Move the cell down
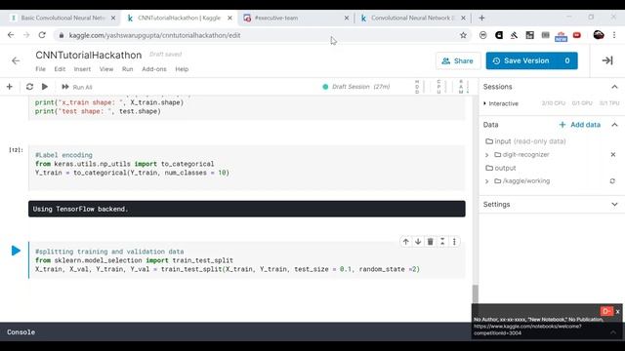The height and width of the screenshot is (351, 625). (418, 242)
